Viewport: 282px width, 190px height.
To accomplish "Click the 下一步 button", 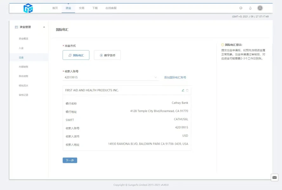I will pos(70,160).
